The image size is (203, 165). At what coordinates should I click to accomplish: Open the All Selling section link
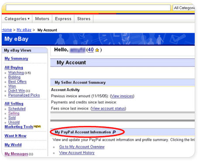(14, 104)
